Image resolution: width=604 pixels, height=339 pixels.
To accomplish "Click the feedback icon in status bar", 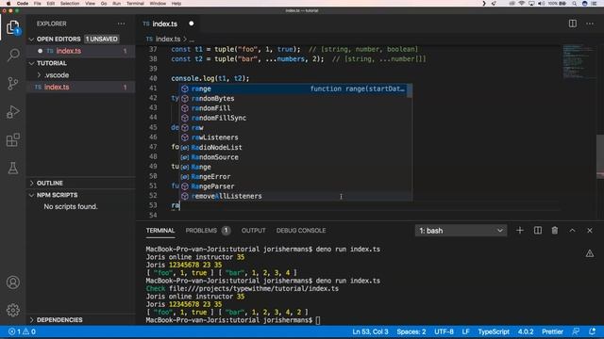I will click(x=576, y=331).
